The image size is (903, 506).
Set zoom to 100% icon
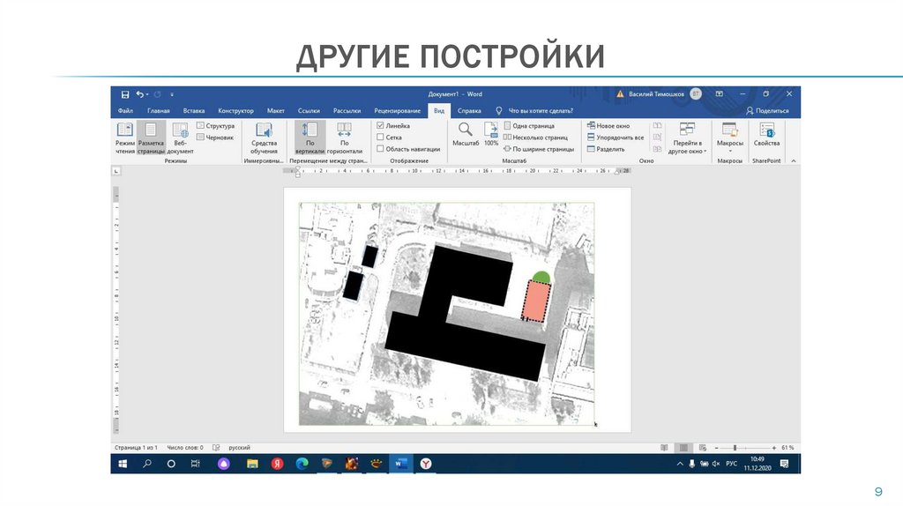(491, 134)
